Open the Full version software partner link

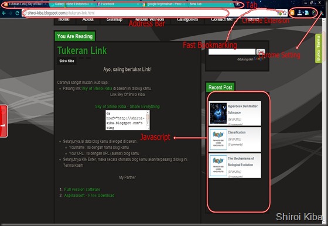point(82,190)
